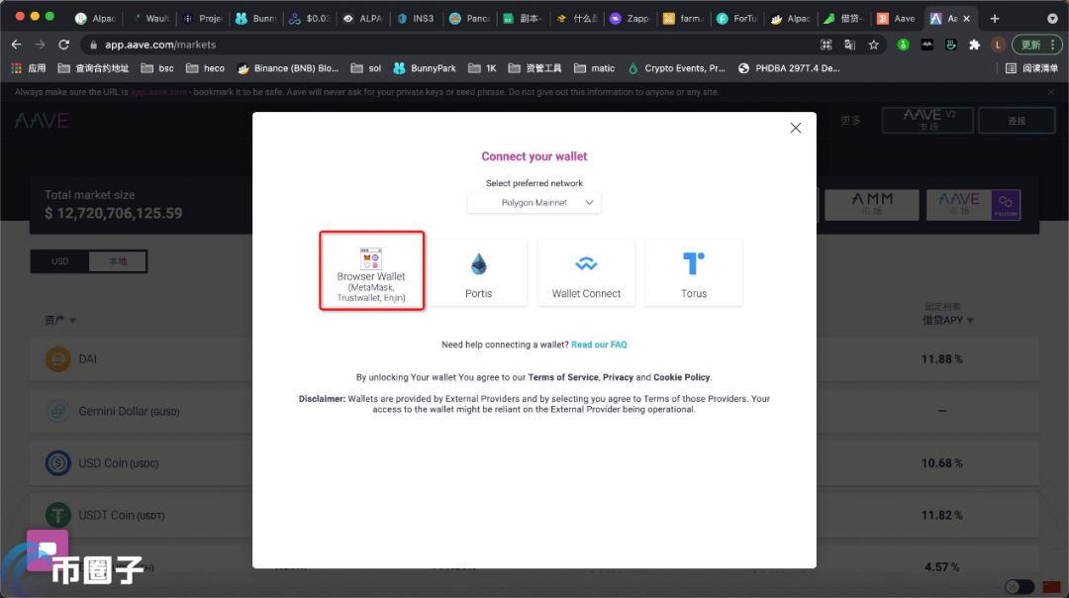Image resolution: width=1069 pixels, height=598 pixels.
Task: Choose the Browser Wallet (MetaMask) option
Action: tap(371, 270)
